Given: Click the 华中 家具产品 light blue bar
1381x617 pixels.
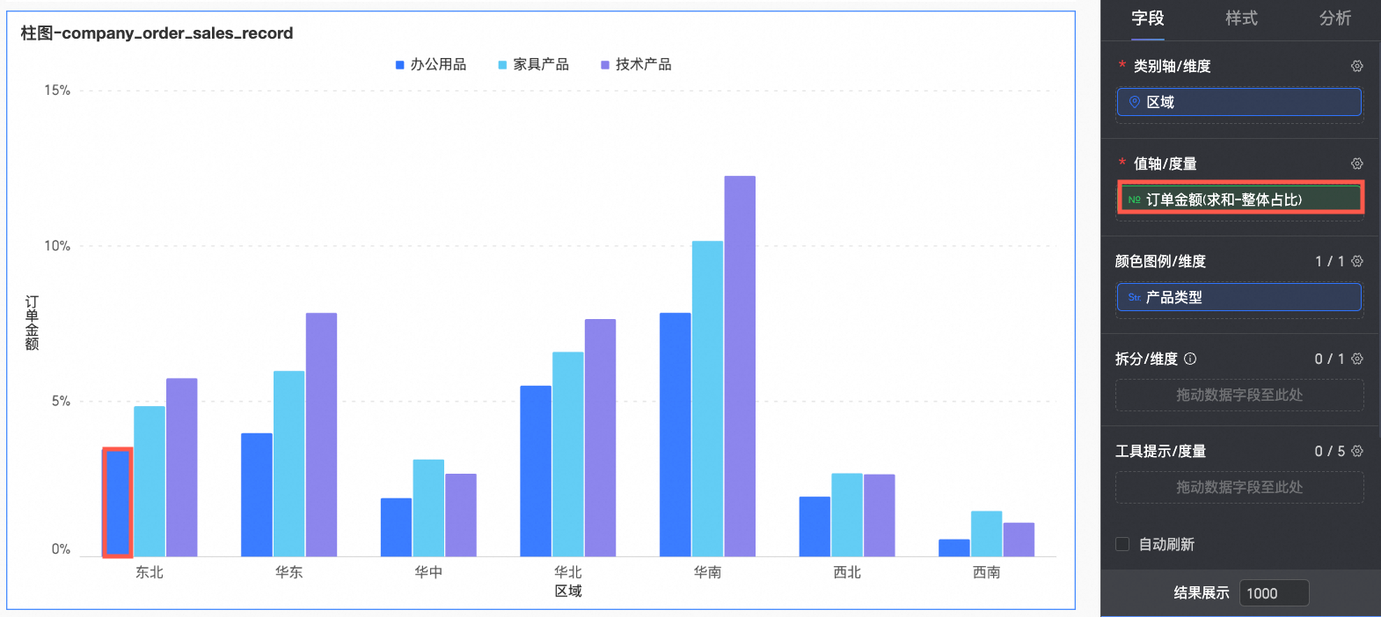Looking at the screenshot, I should pos(428,508).
